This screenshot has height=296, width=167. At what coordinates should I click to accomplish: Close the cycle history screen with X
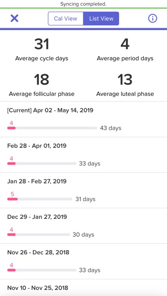pyautogui.click(x=14, y=18)
